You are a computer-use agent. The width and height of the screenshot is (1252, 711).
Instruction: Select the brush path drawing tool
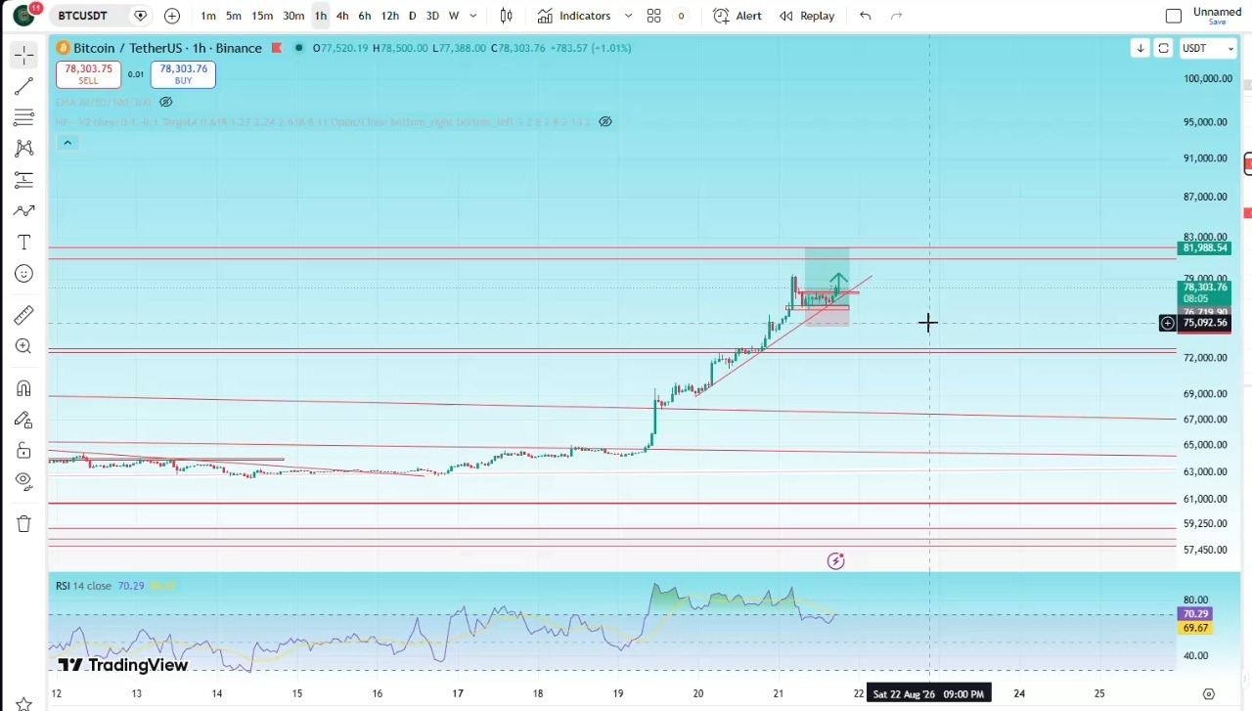[24, 211]
